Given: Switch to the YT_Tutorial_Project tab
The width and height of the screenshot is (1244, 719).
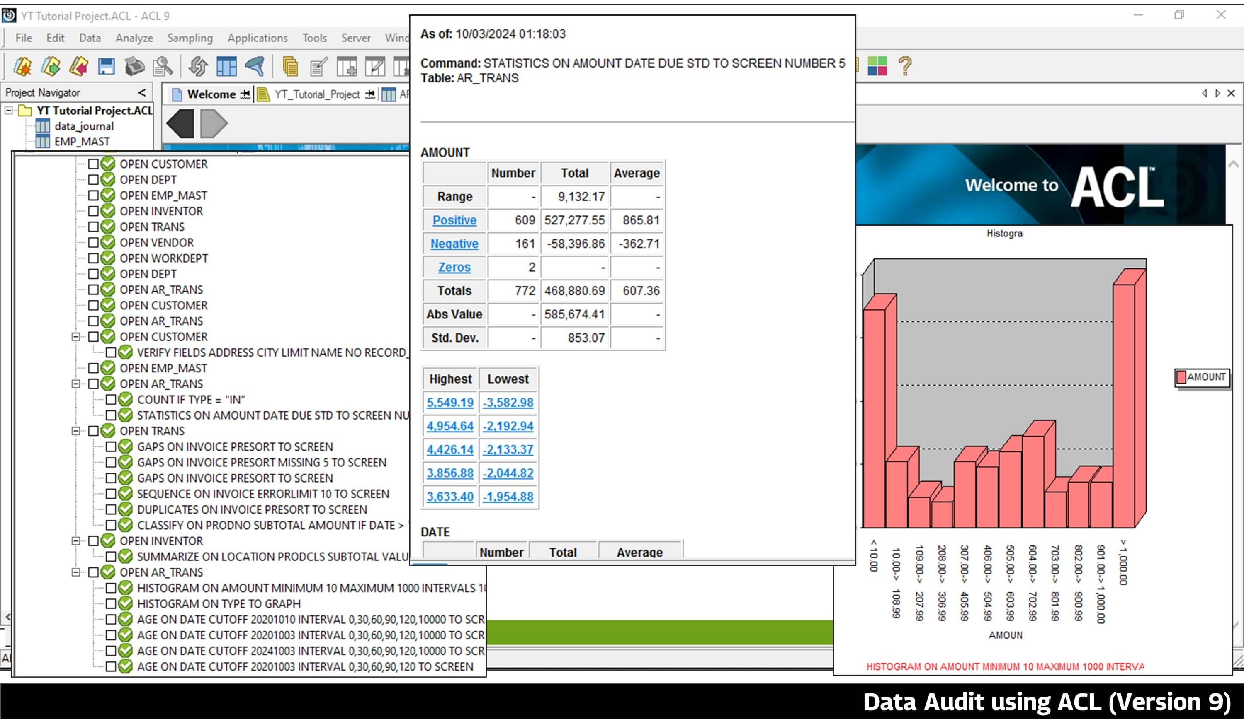Looking at the screenshot, I should pos(316,94).
